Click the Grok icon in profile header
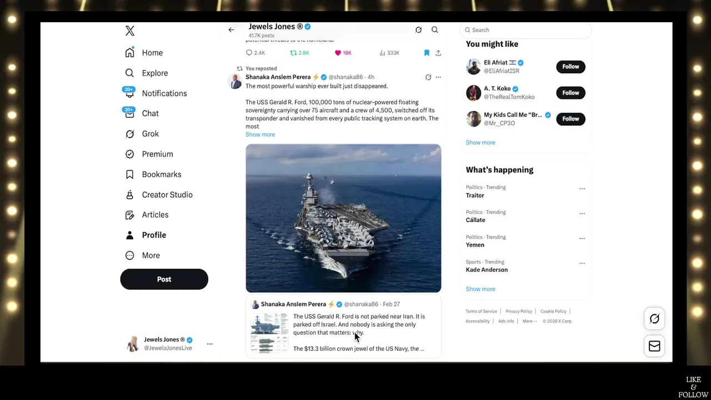This screenshot has height=400, width=711. coord(418,30)
